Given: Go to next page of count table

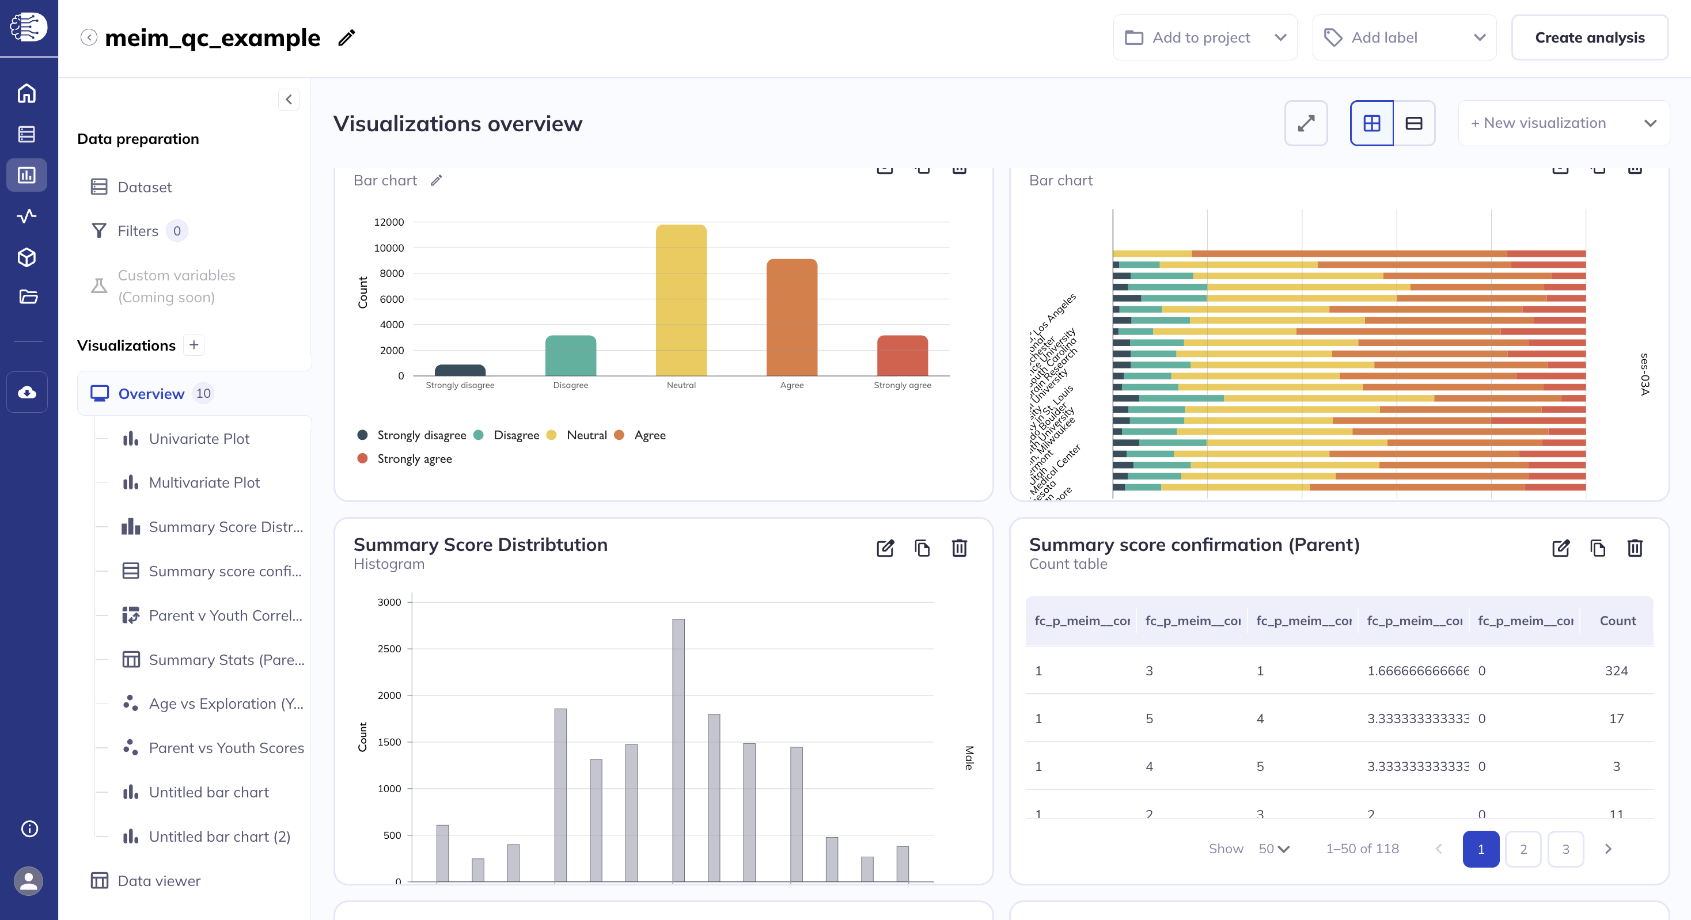Looking at the screenshot, I should (x=1608, y=849).
